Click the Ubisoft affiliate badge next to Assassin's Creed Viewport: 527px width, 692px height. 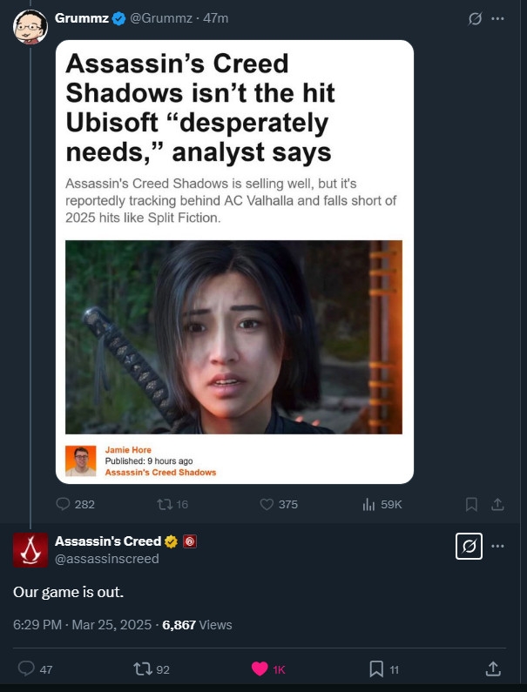pos(190,541)
